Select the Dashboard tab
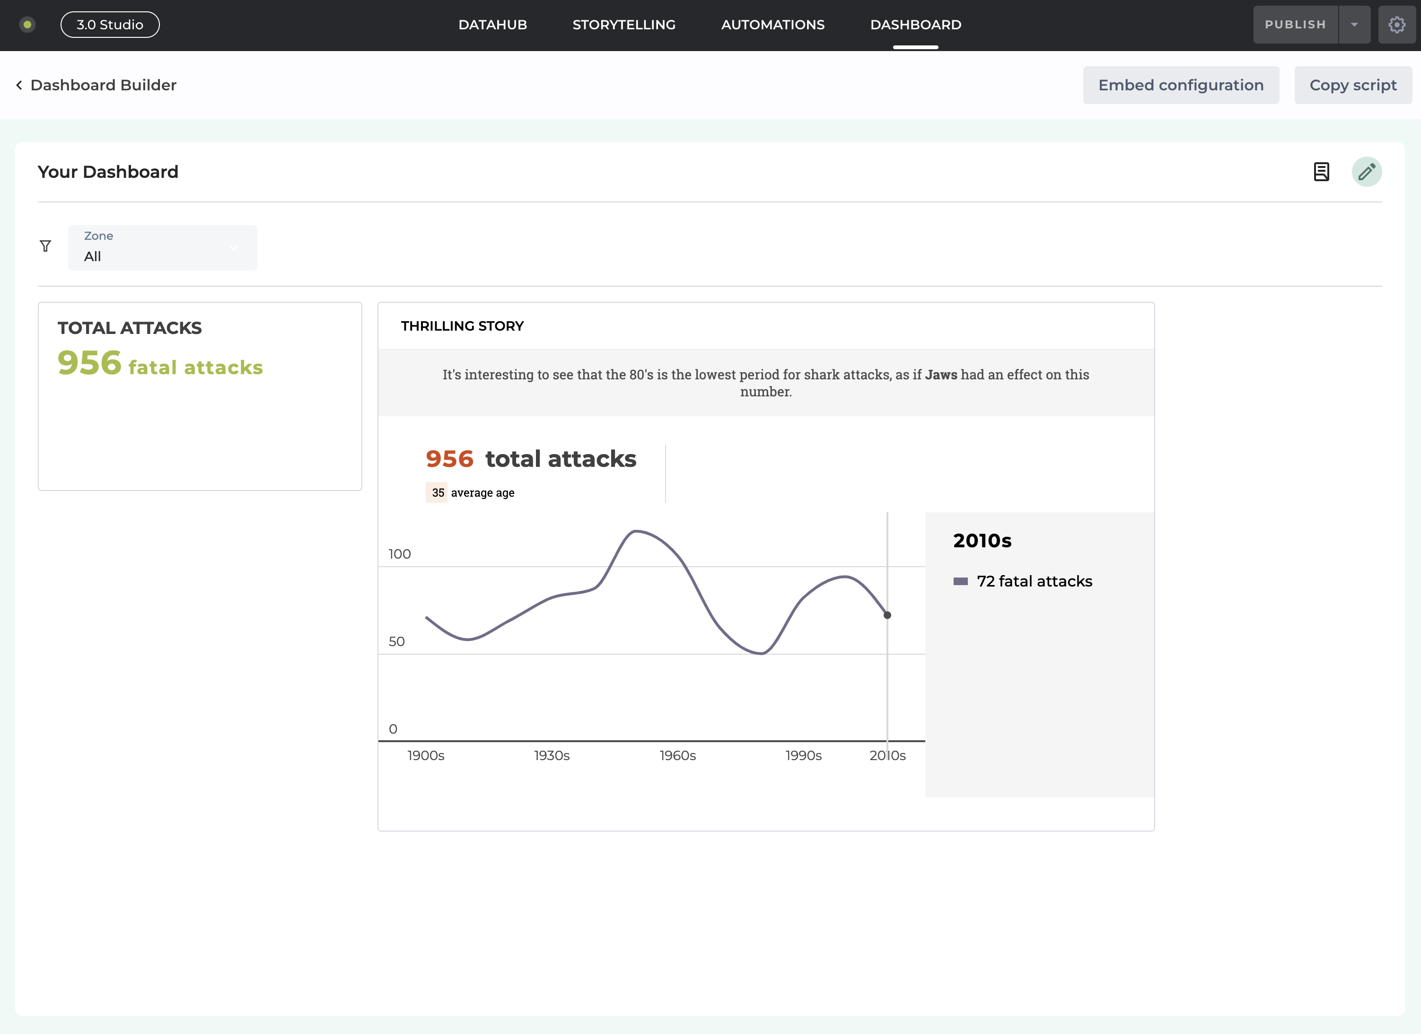This screenshot has width=1421, height=1034. coord(915,25)
